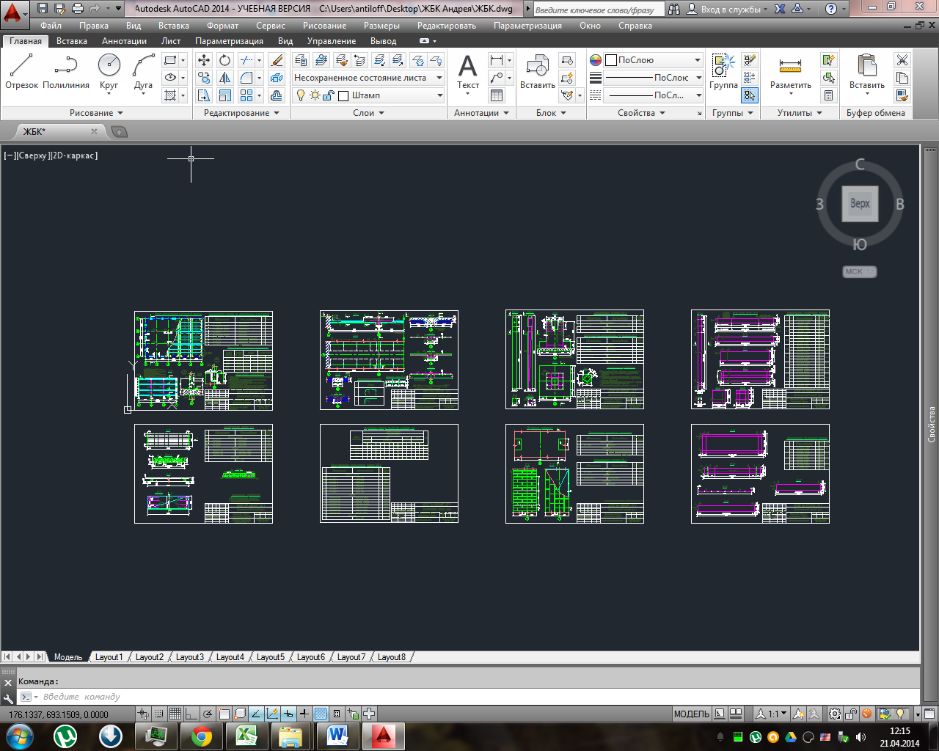This screenshot has width=939, height=751.
Task: Click the Разметить measure tool
Action: (790, 72)
